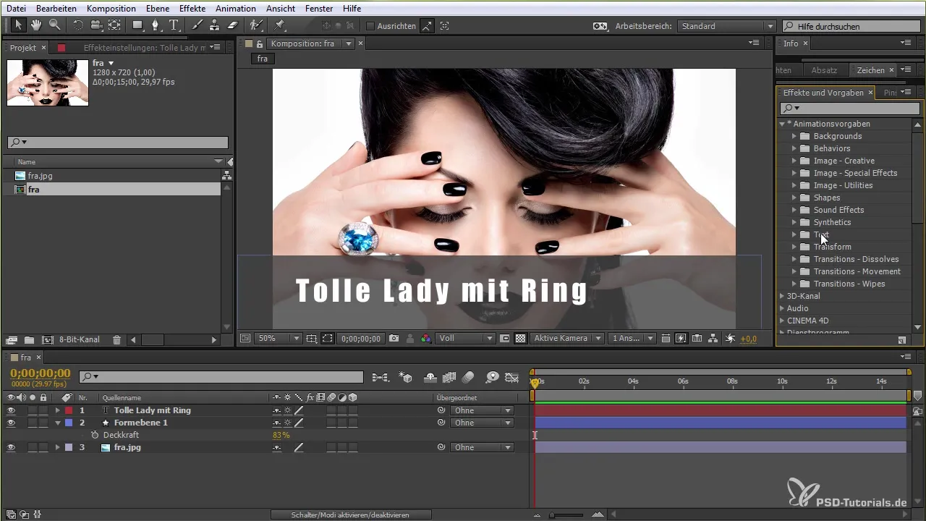Click the delete trash icon in Project panel
This screenshot has height=521, width=926.
point(116,339)
